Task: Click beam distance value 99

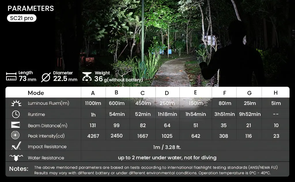Action: pyautogui.click(x=116, y=125)
